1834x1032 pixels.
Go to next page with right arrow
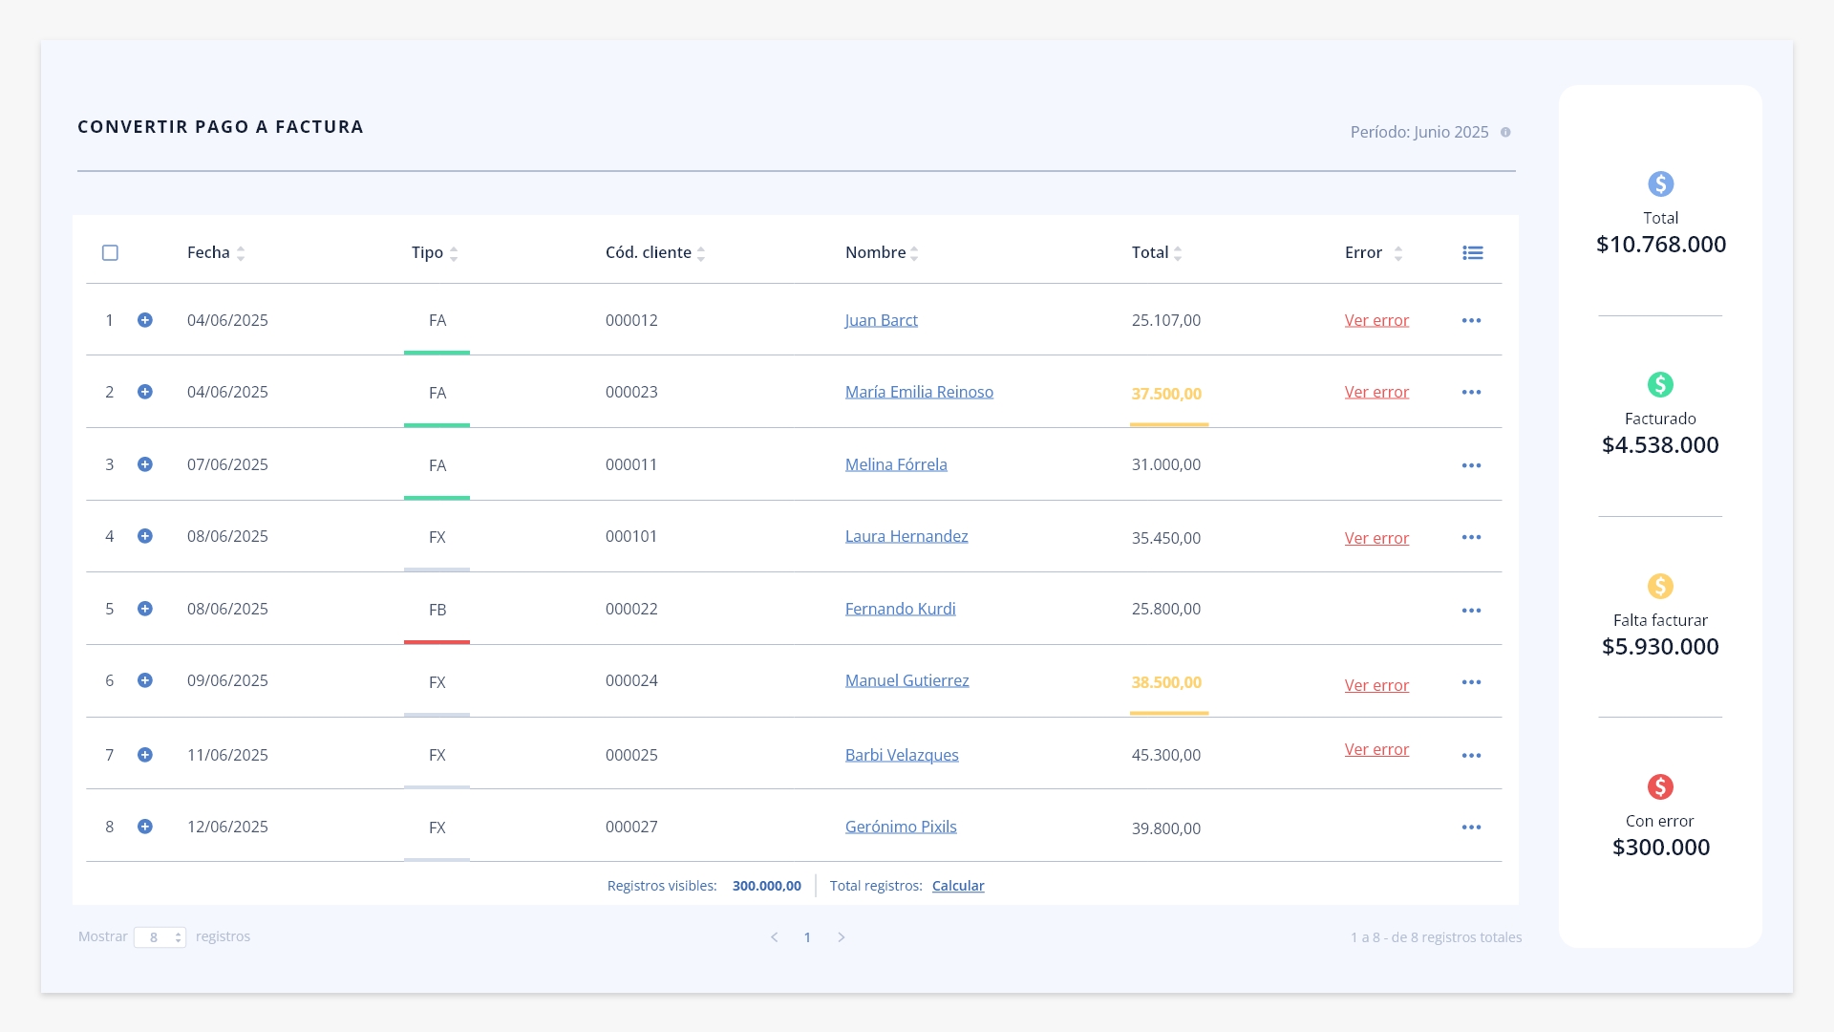pyautogui.click(x=842, y=937)
